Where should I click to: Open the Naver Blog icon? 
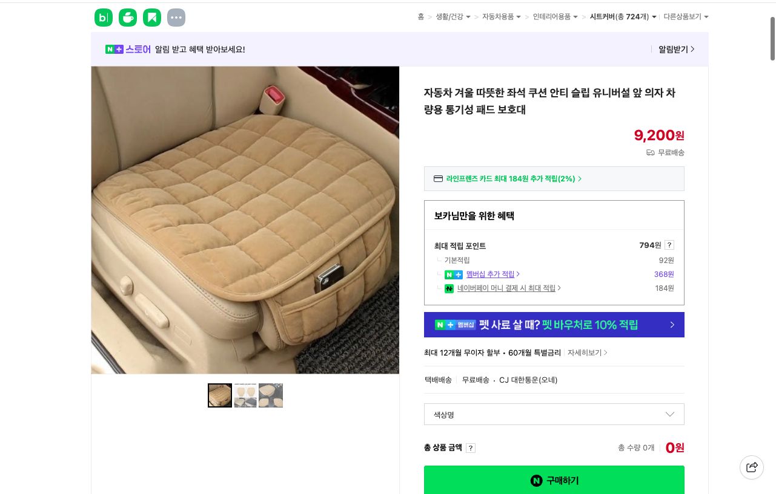coord(104,18)
